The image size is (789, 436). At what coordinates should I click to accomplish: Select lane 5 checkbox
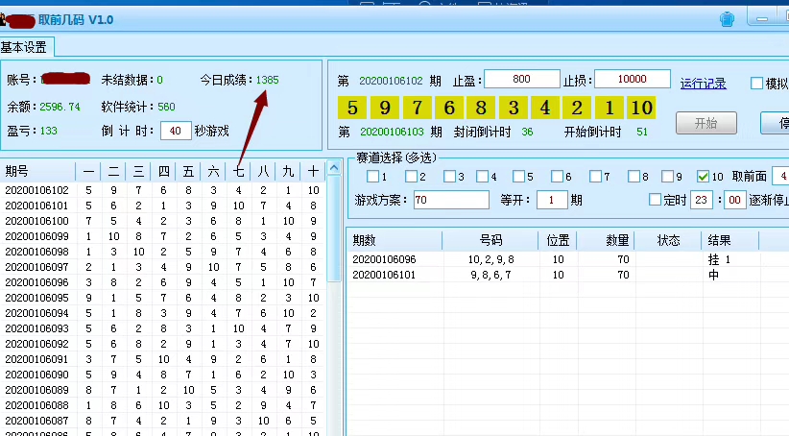coord(518,176)
